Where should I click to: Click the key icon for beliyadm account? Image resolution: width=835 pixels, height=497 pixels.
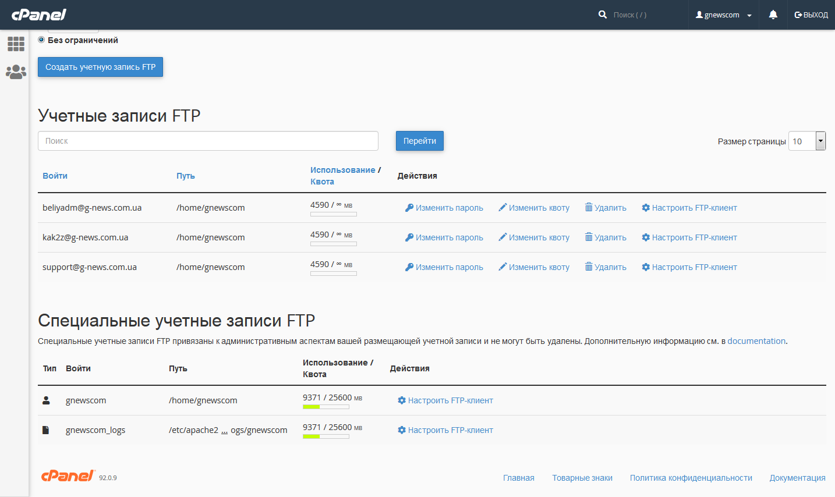coord(409,208)
